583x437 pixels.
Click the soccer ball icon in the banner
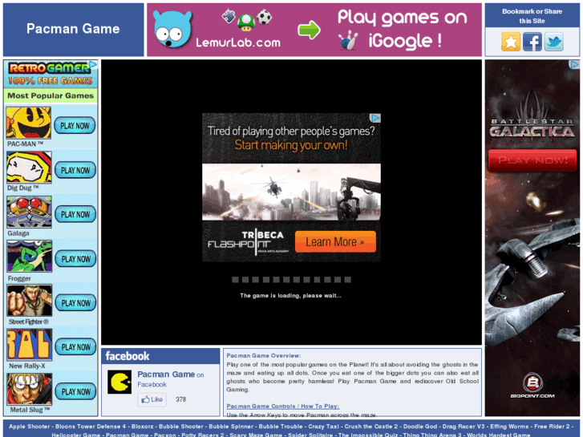[265, 17]
